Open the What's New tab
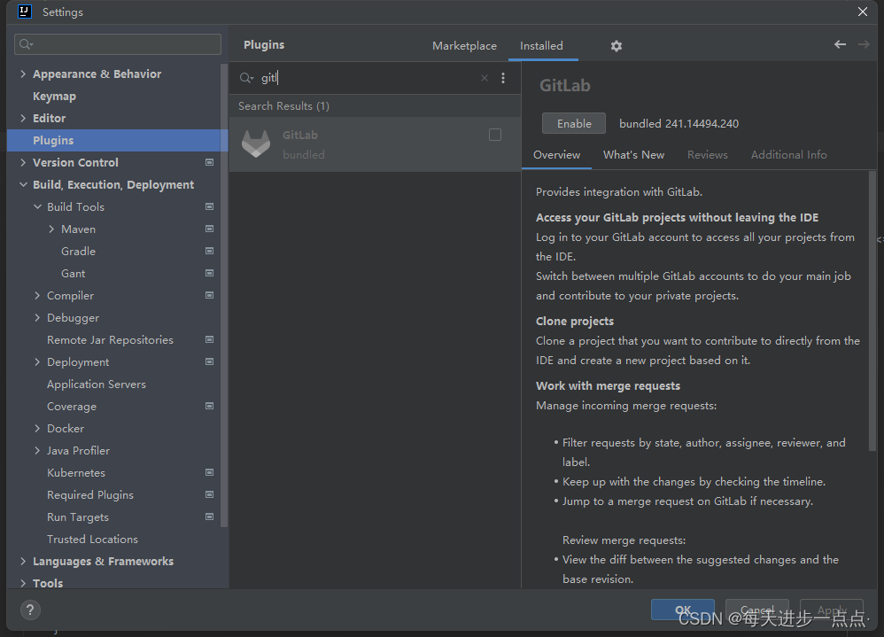 633,154
